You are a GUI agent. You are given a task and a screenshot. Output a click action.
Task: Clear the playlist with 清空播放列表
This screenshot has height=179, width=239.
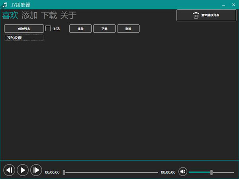tap(206, 15)
